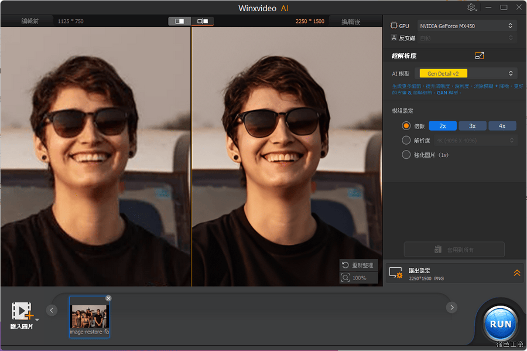Viewport: 527px width, 351px height.
Task: Click the super resolution expand icon
Action: [480, 56]
